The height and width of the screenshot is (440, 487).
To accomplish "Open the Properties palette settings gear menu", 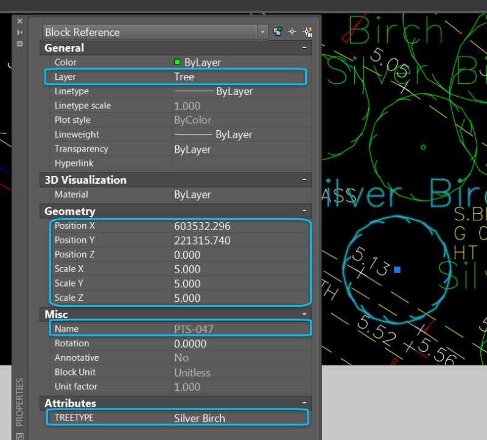I will [19, 43].
